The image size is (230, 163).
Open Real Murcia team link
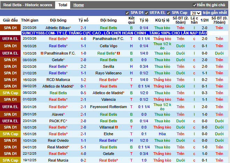[58, 160]
